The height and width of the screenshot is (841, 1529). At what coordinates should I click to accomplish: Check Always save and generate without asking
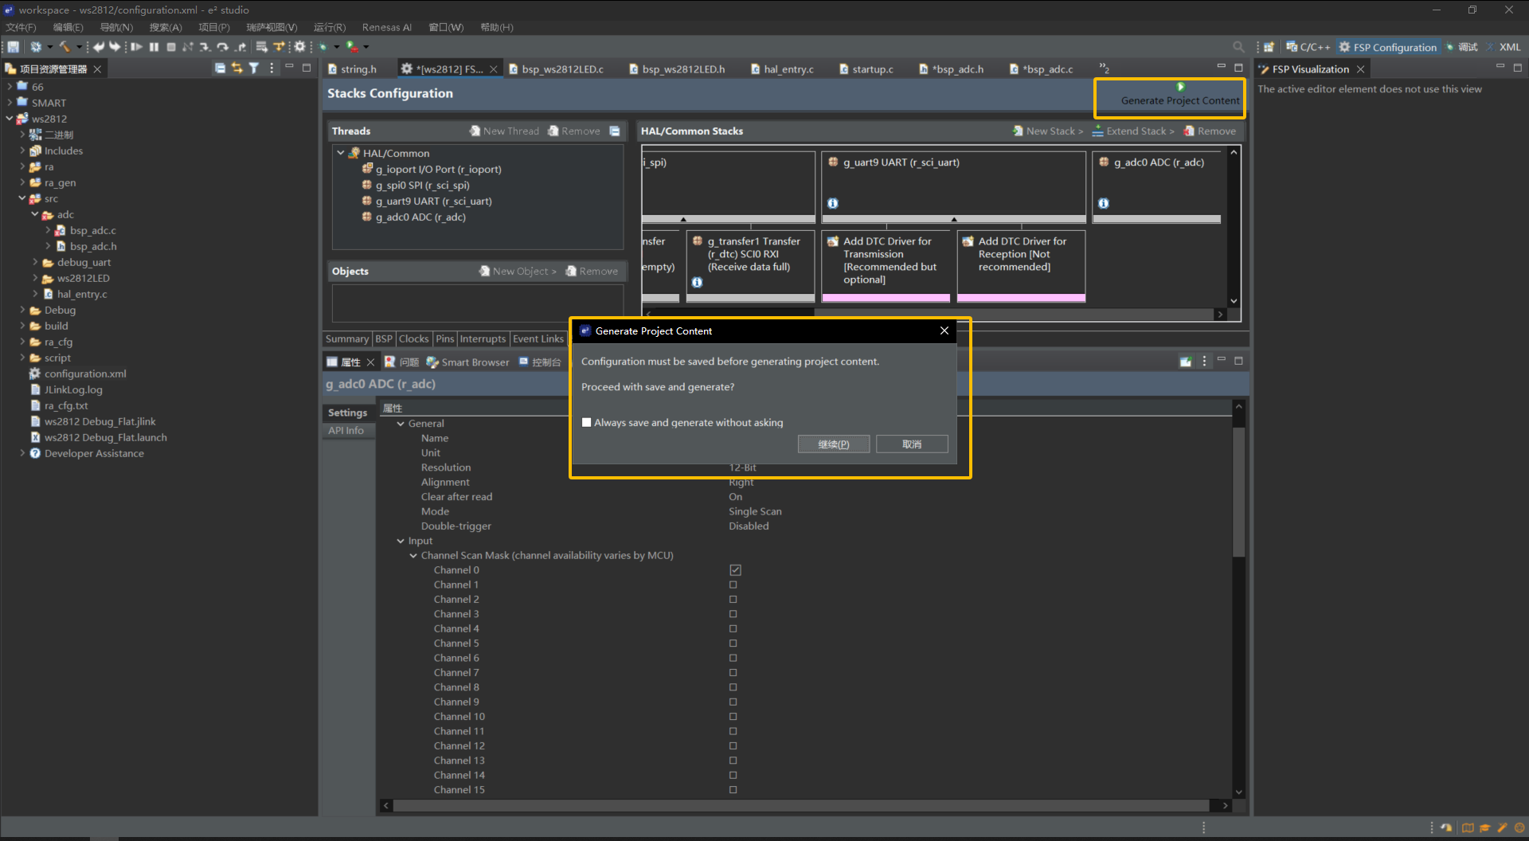[587, 423]
